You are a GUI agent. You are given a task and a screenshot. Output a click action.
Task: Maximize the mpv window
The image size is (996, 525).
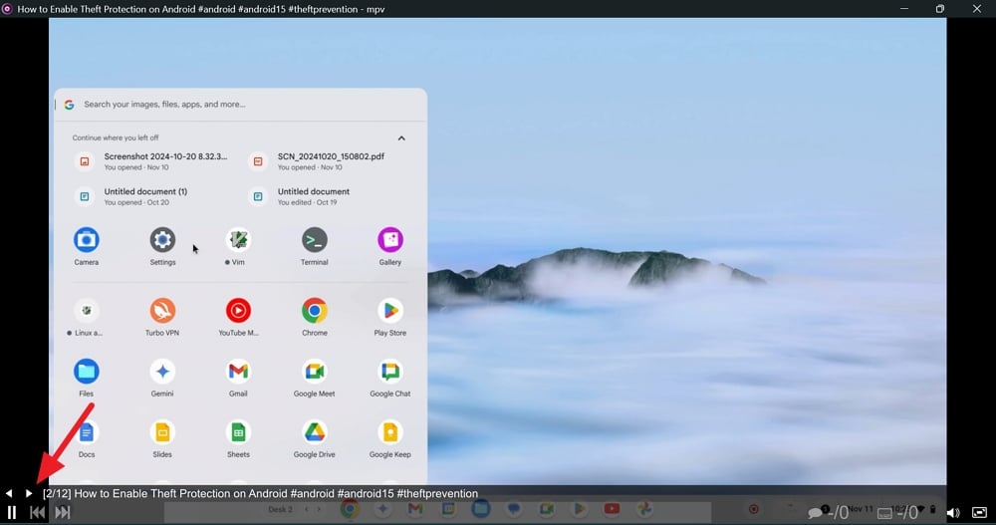pyautogui.click(x=940, y=8)
